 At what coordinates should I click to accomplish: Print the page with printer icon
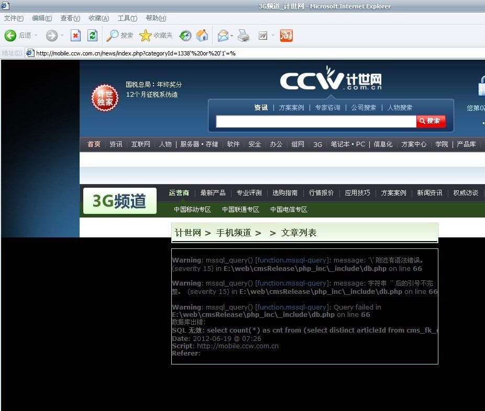pos(244,36)
